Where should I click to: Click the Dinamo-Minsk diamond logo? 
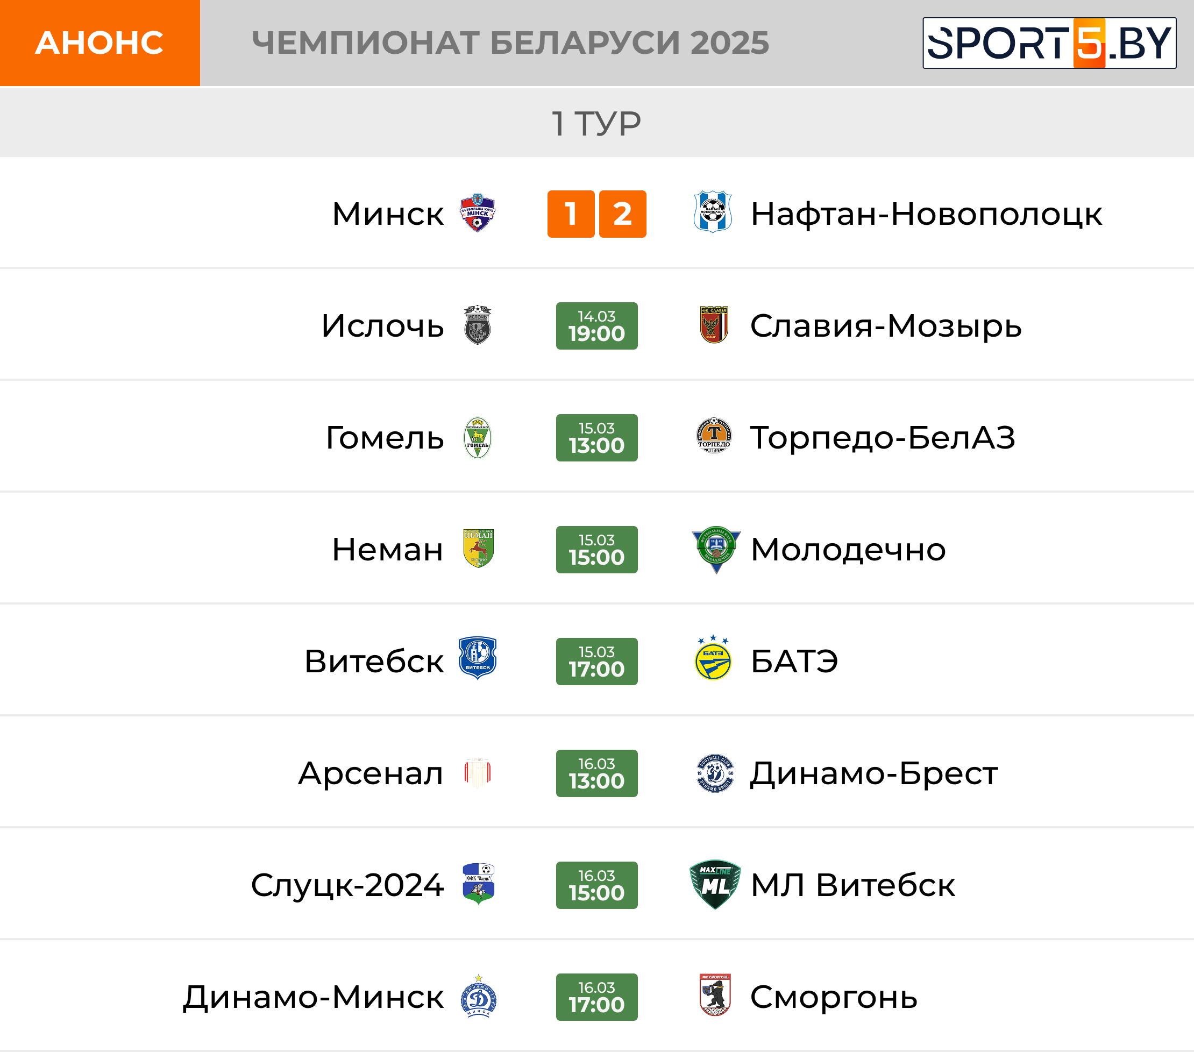[479, 996]
